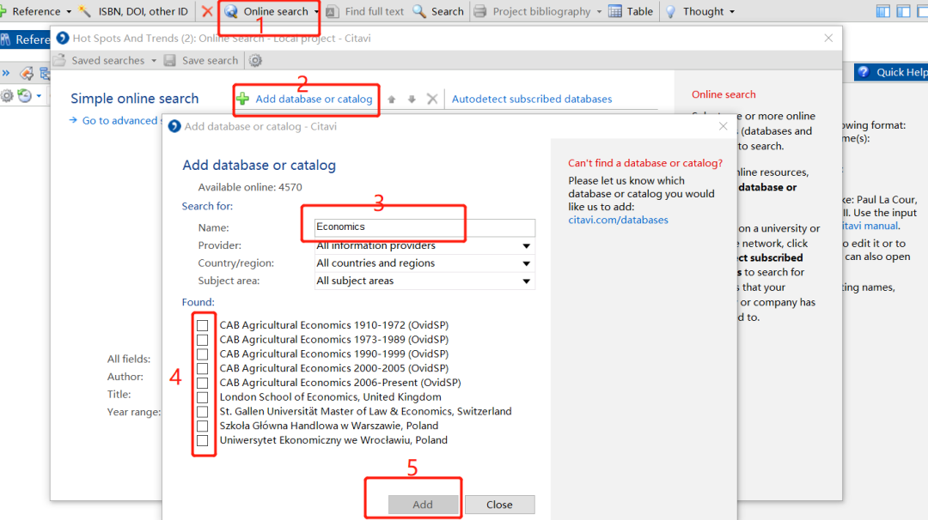Check CAB Agricultural Economics 1910-1972 checkbox
The image size is (928, 520).
click(203, 325)
